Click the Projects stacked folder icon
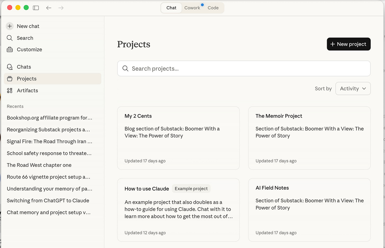This screenshot has width=385, height=248. [10, 79]
